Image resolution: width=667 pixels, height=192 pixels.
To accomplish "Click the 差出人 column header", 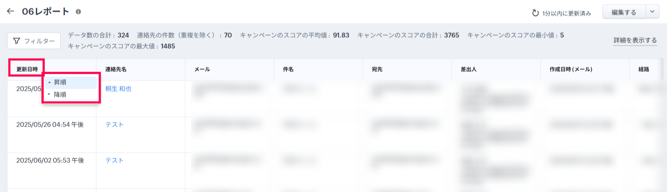I will point(468,69).
